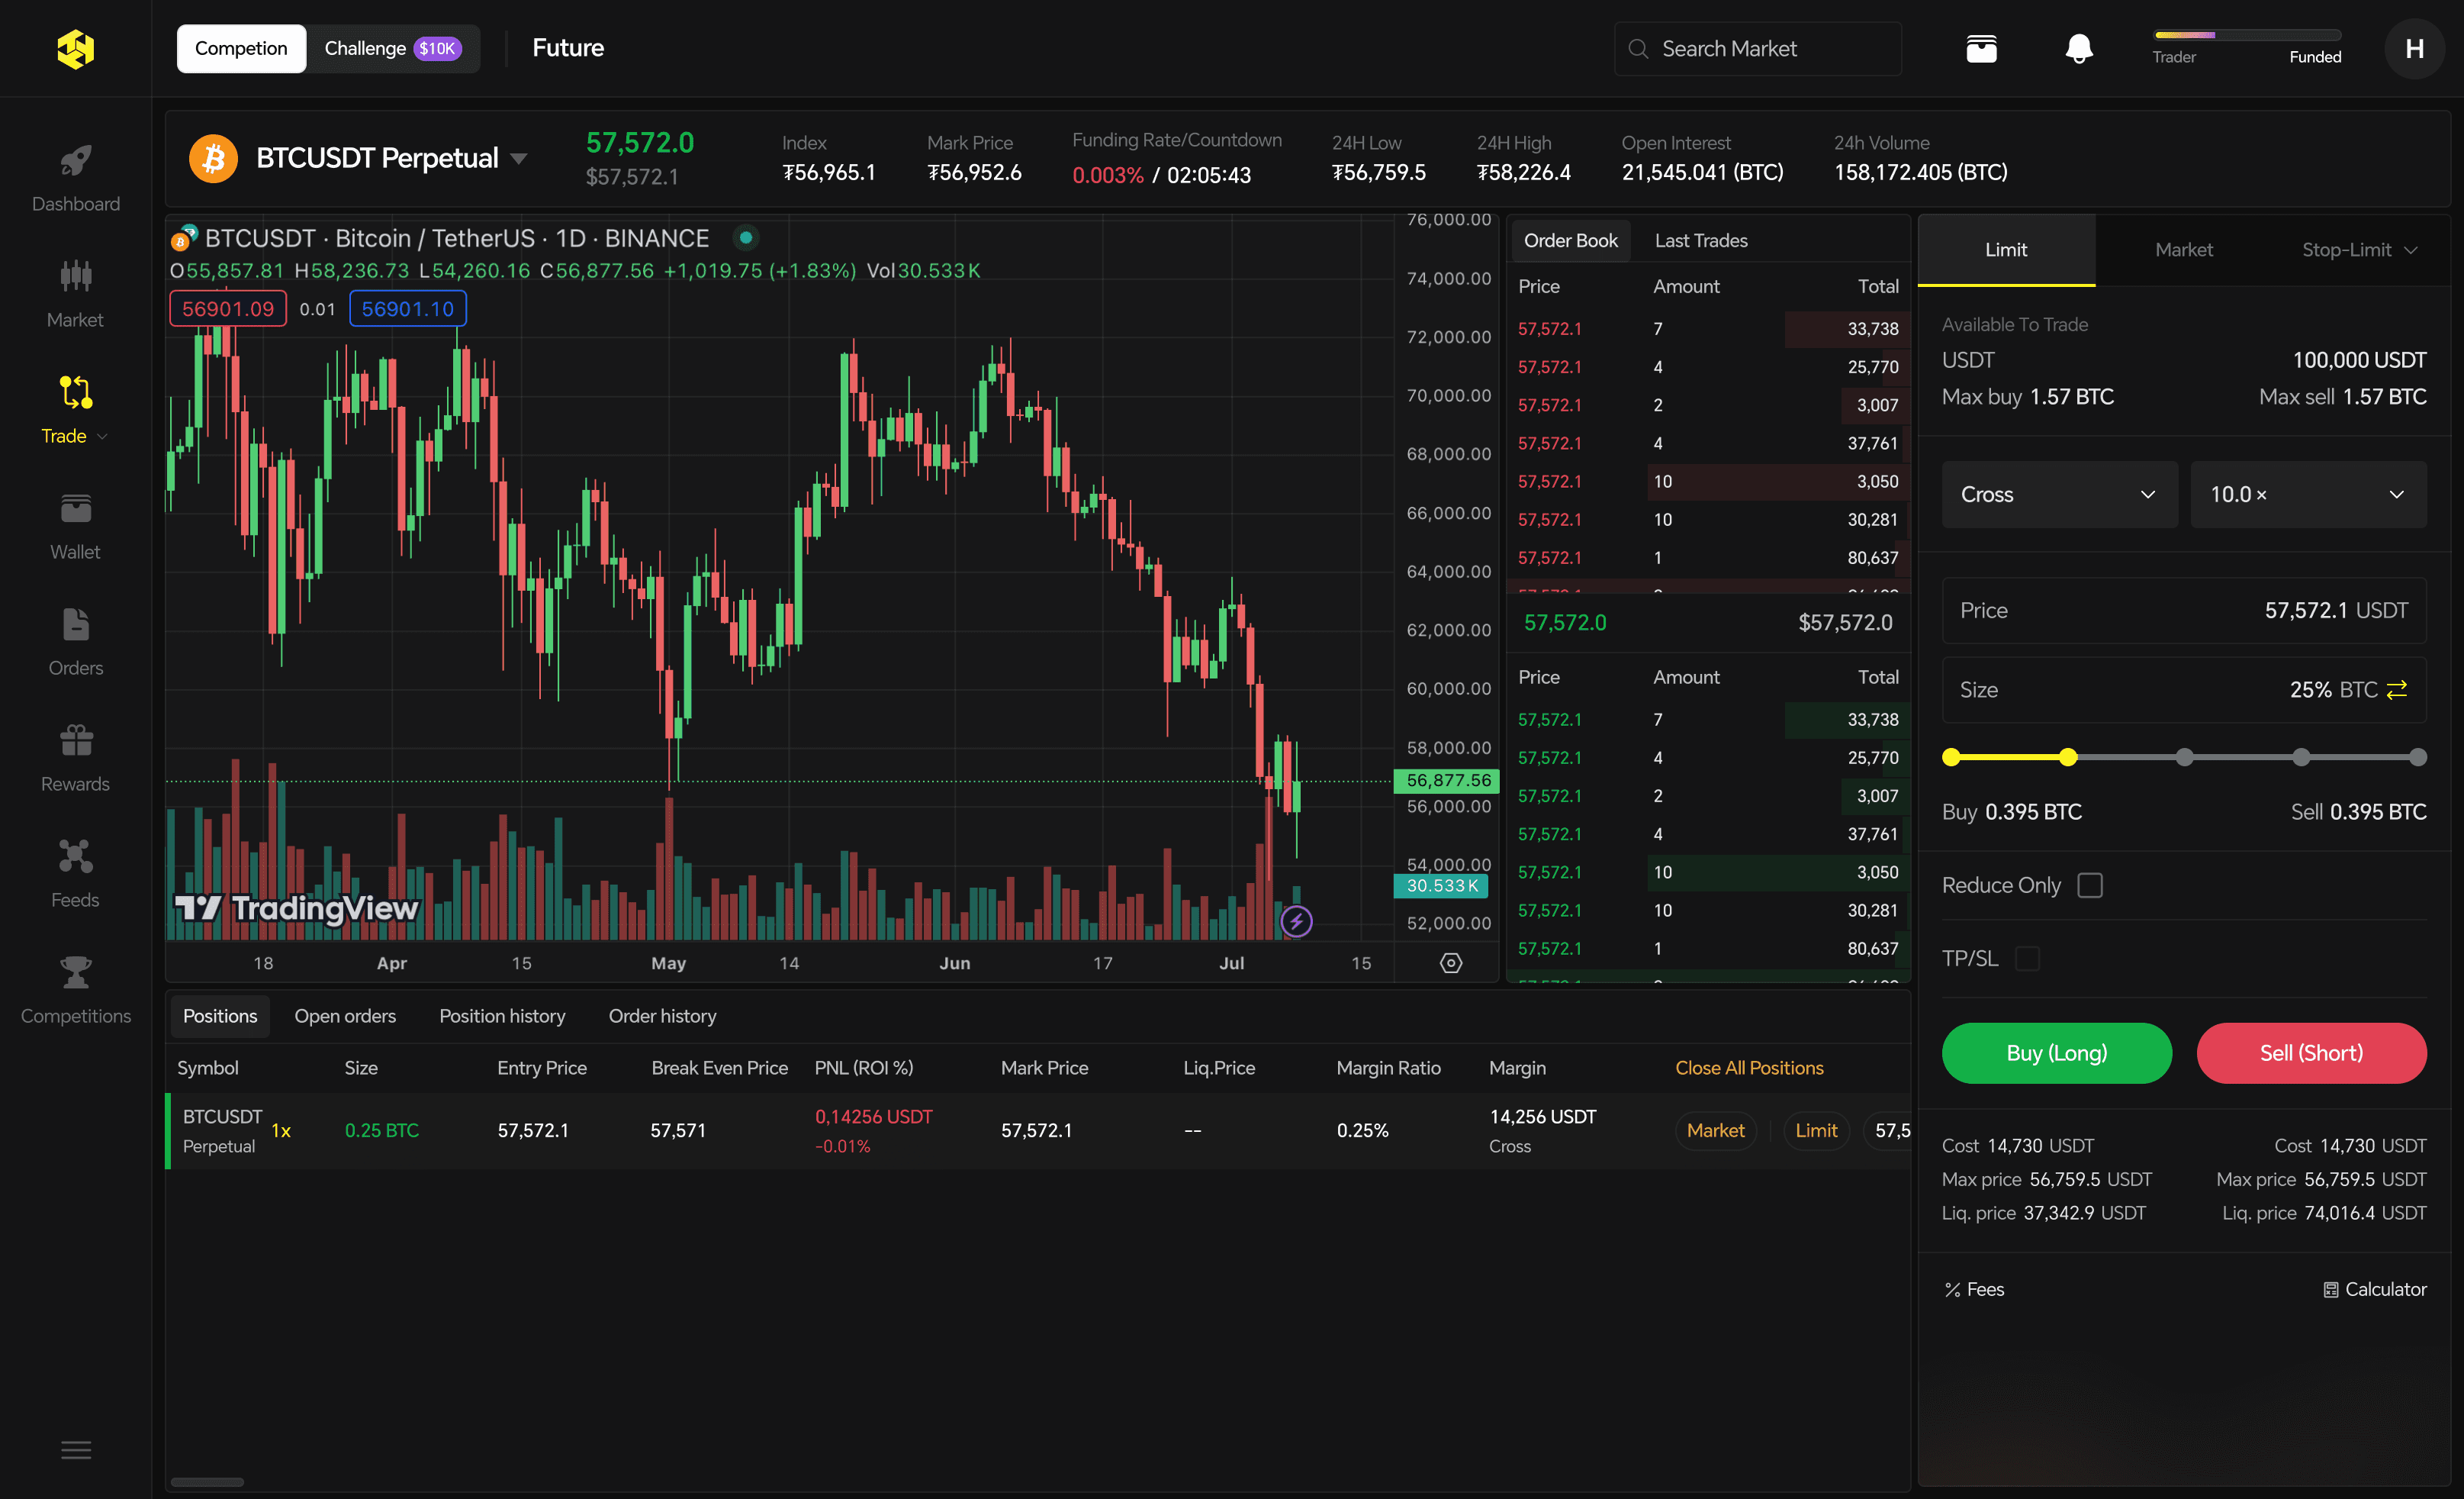Open the Feeds sidebar icon
2464x1499 pixels.
pos(76,856)
